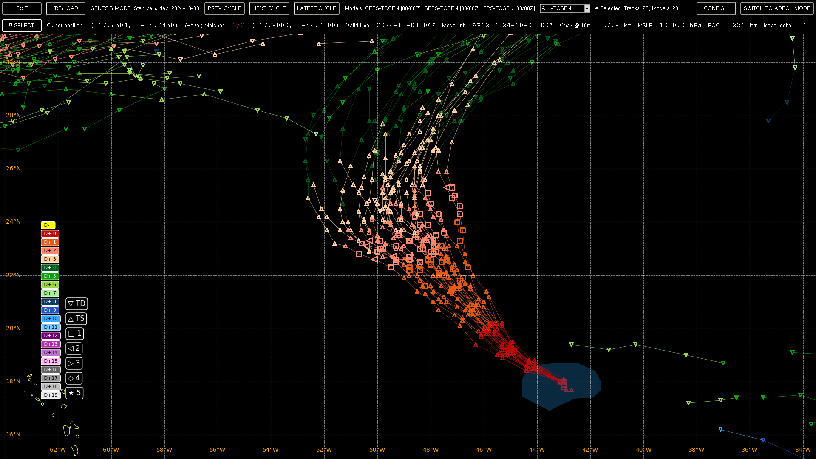
Task: Click the EXIT button
Action: click(22, 8)
